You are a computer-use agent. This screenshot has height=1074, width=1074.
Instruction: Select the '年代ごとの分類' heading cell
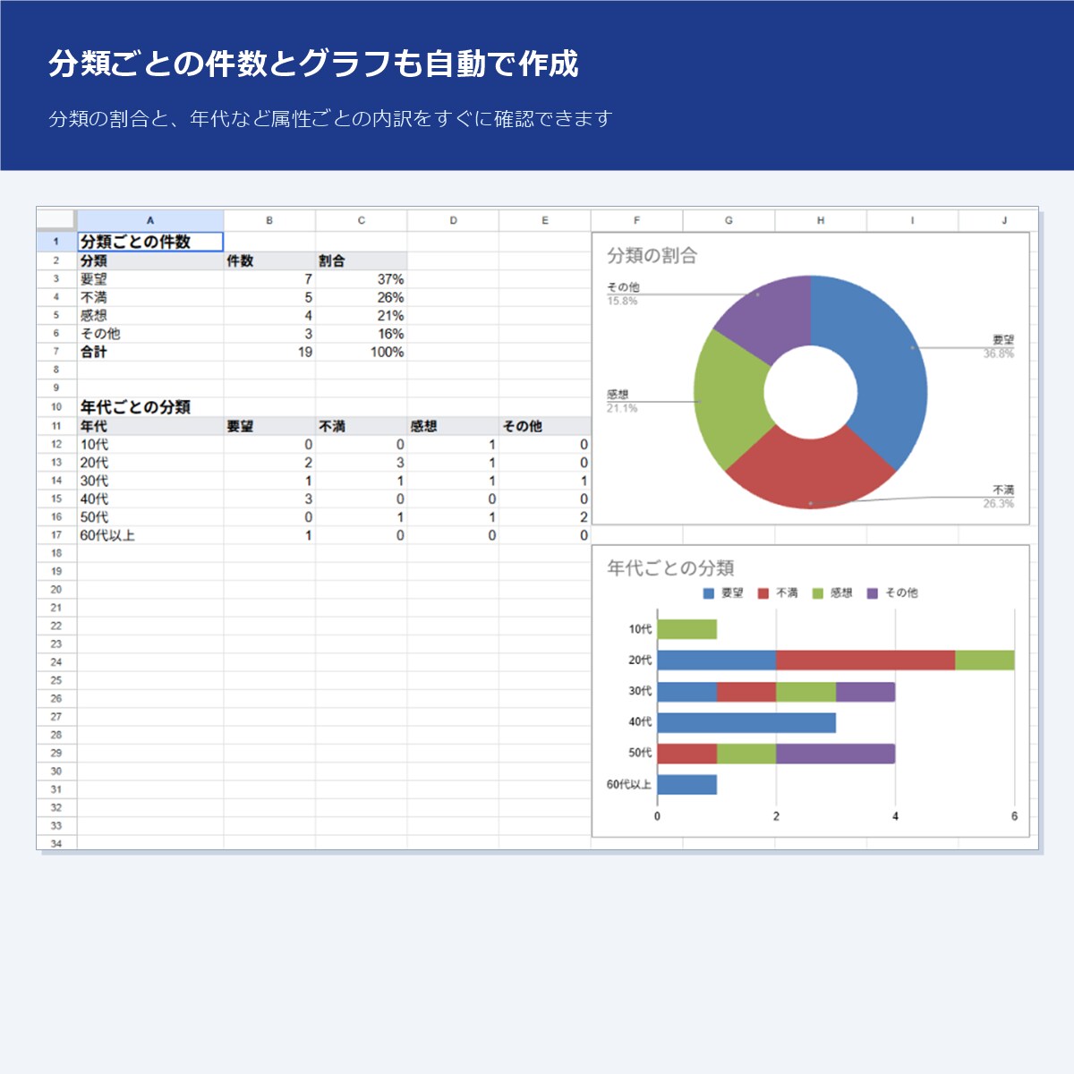click(150, 407)
